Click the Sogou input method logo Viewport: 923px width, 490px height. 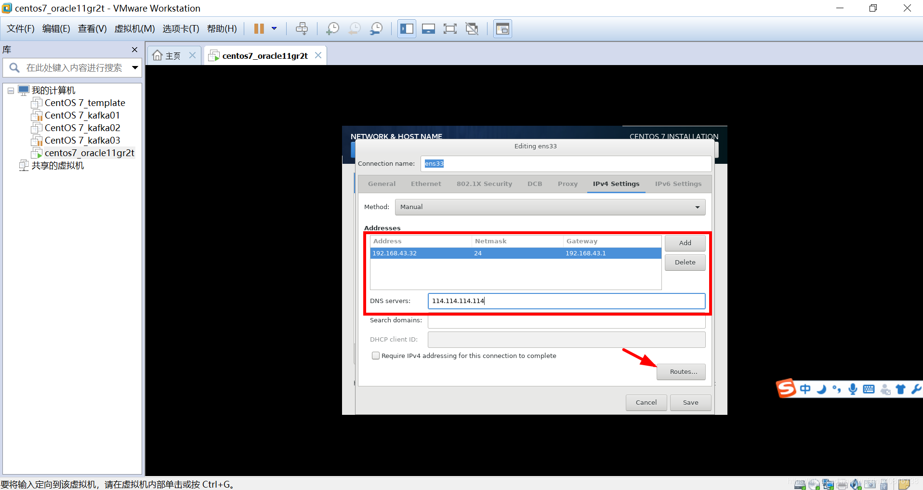coord(786,388)
